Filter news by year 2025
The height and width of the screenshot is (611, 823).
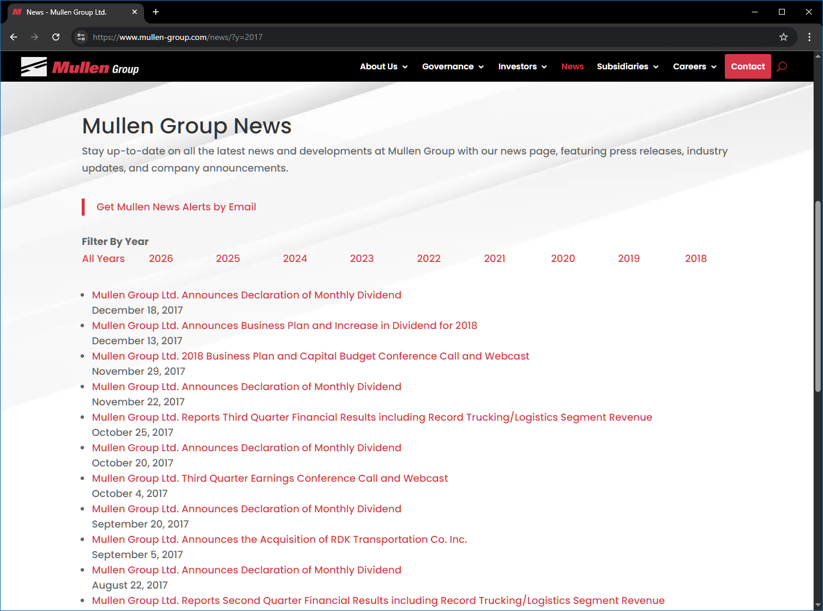pos(228,258)
